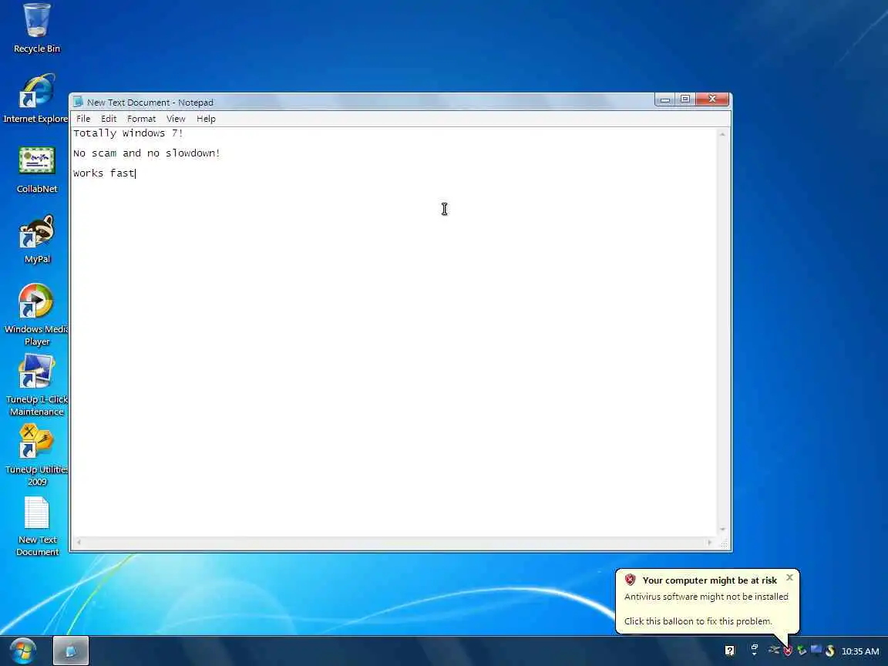Click the network connection tray icon

click(x=774, y=650)
